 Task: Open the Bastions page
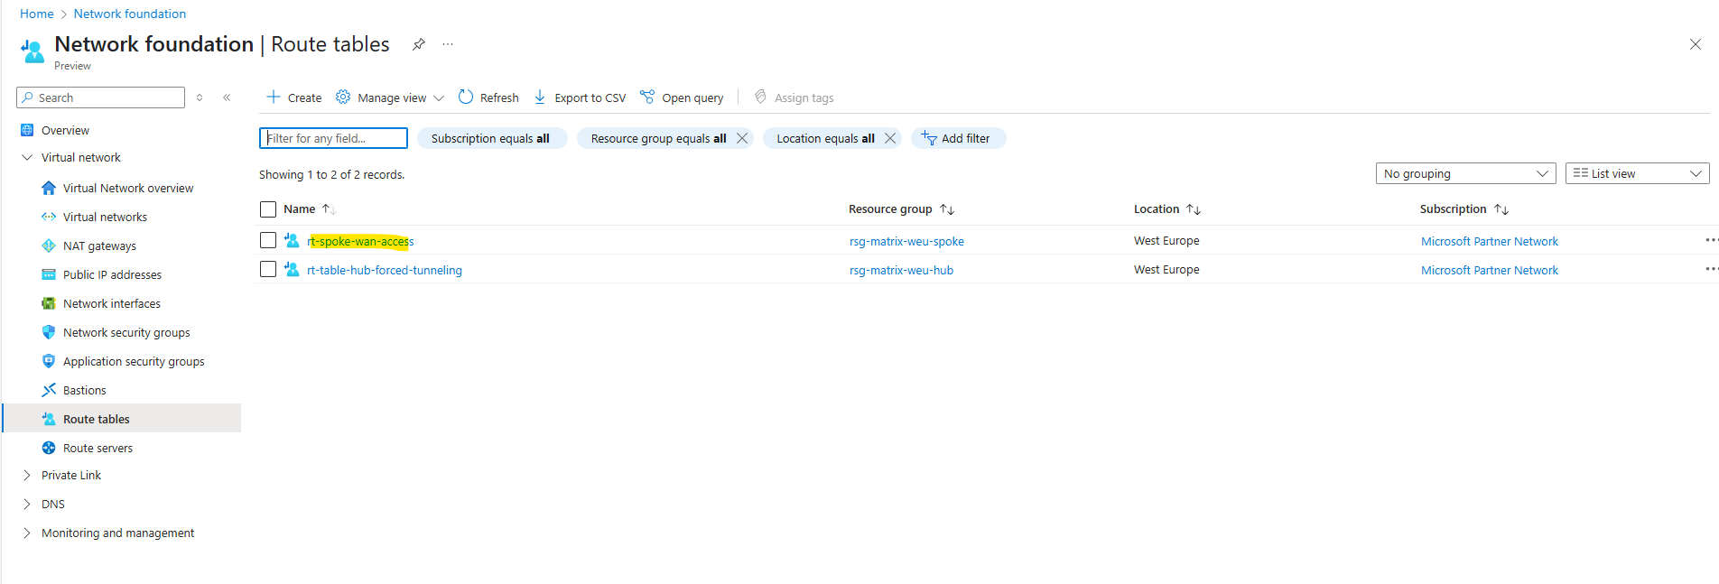point(85,390)
